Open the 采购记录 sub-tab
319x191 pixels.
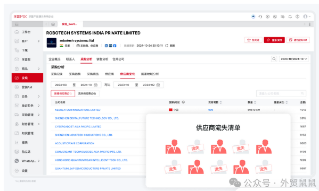pos(57,74)
